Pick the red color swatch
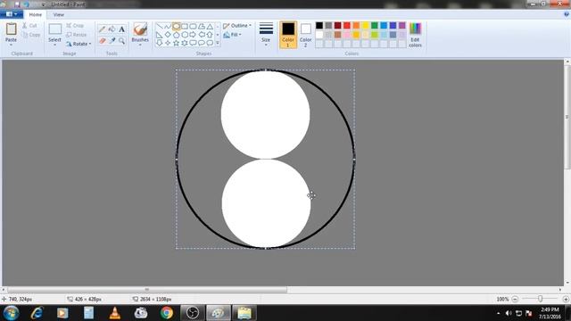Image resolution: width=571 pixels, height=321 pixels. 347,26
